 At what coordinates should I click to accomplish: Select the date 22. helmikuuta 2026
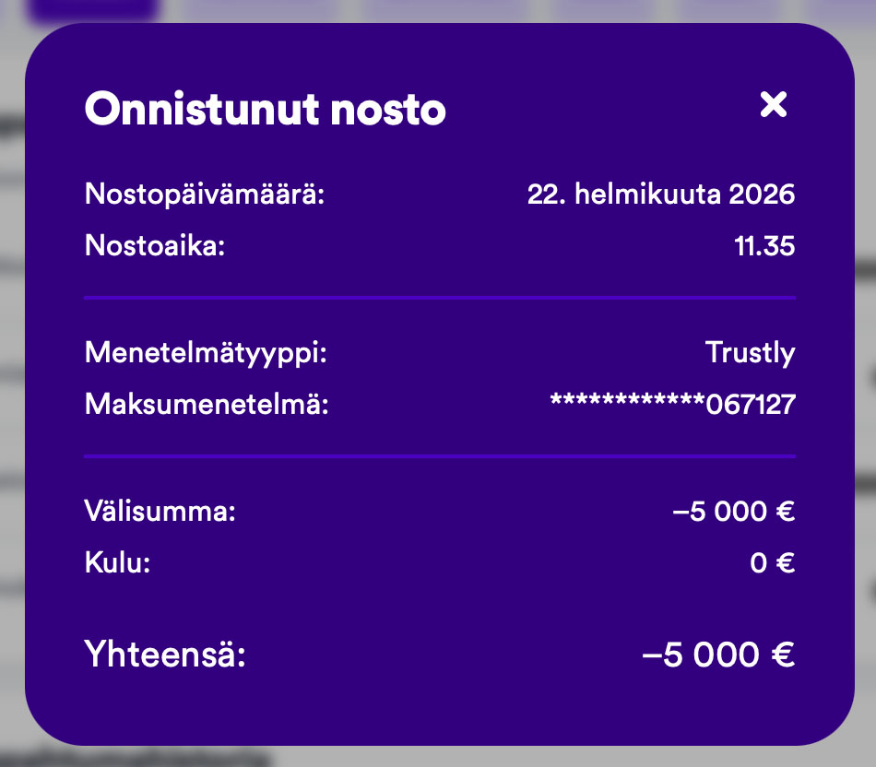660,195
